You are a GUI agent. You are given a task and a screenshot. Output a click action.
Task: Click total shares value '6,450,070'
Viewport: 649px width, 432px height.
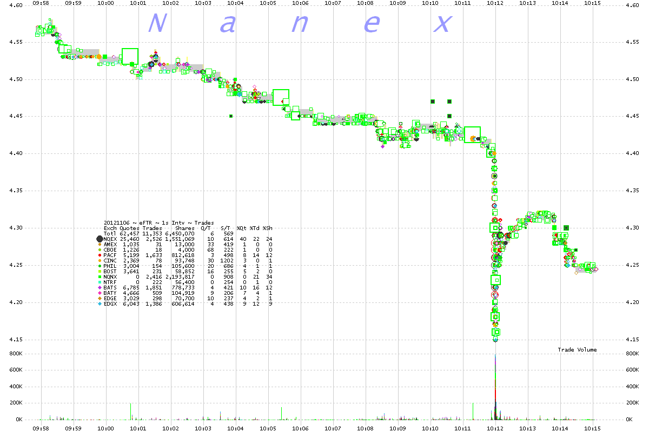click(181, 233)
